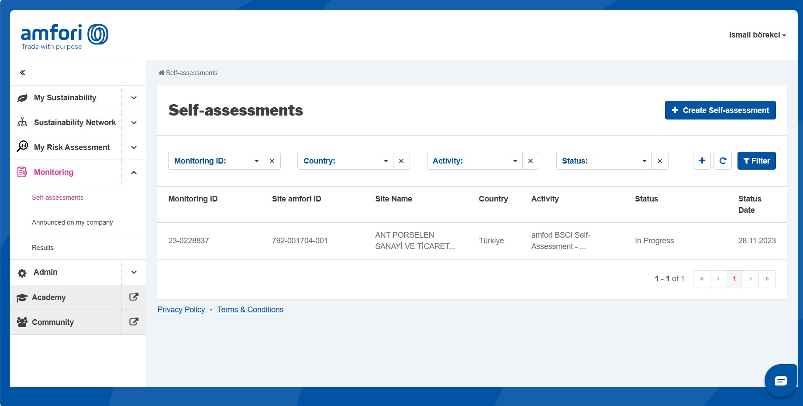Image resolution: width=803 pixels, height=406 pixels.
Task: Open Self-assessments submenu item
Action: (58, 198)
